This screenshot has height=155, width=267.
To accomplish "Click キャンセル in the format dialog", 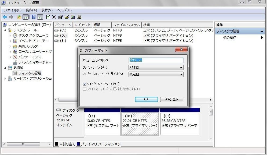I will pos(172,99).
